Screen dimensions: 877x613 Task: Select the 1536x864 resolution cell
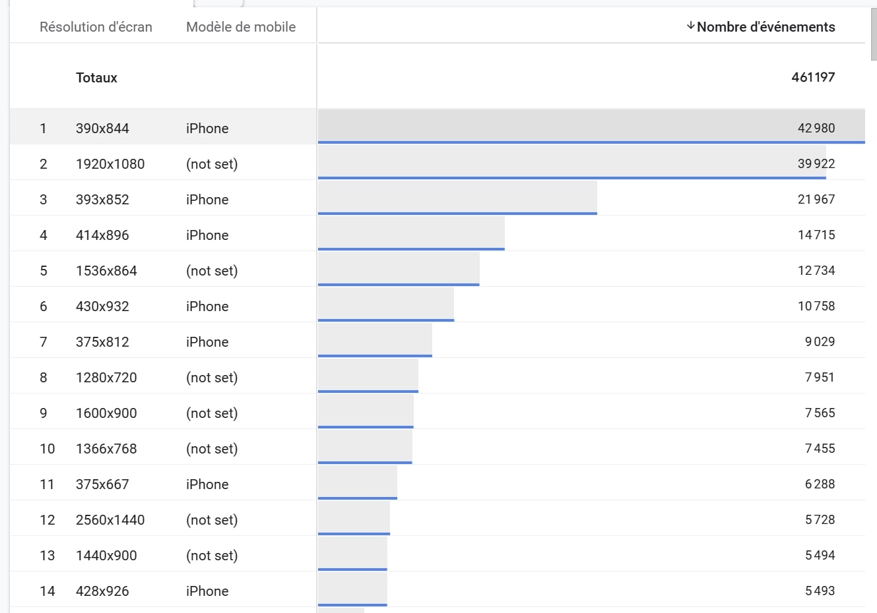(106, 271)
